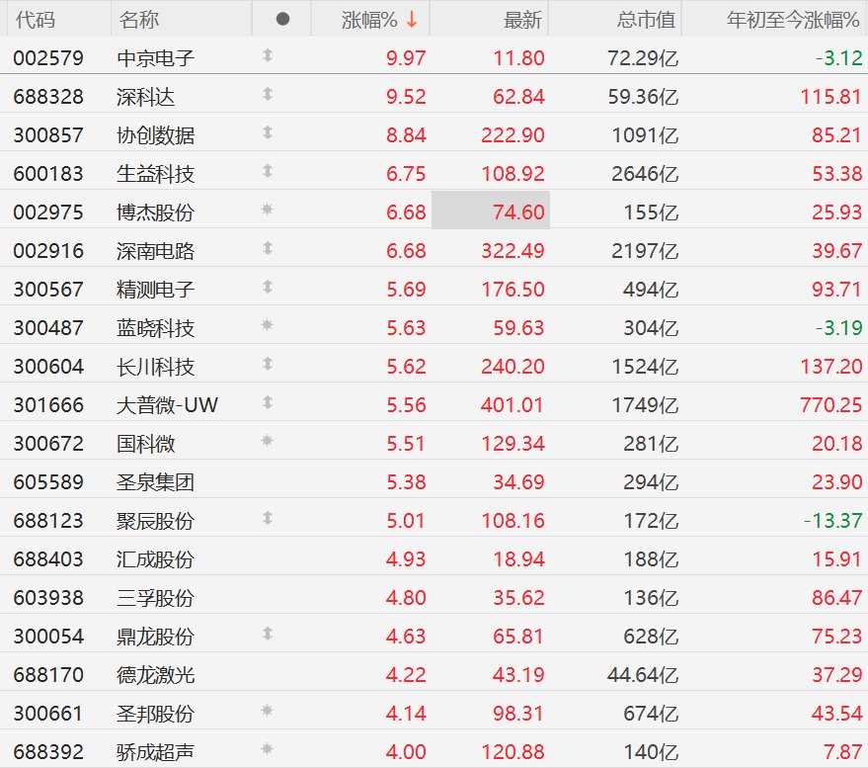
Task: Click year-to-date value 137.20
Action: point(831,367)
